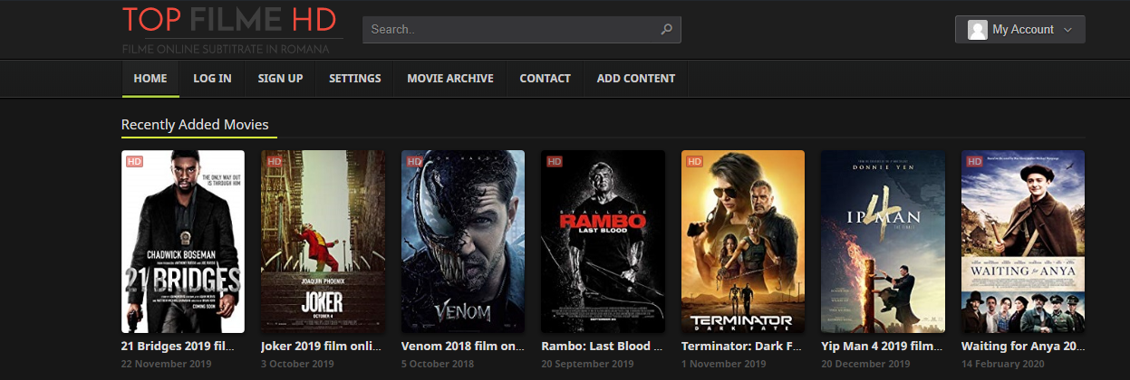Click the search magnifier icon
1130x380 pixels.
pyautogui.click(x=666, y=30)
